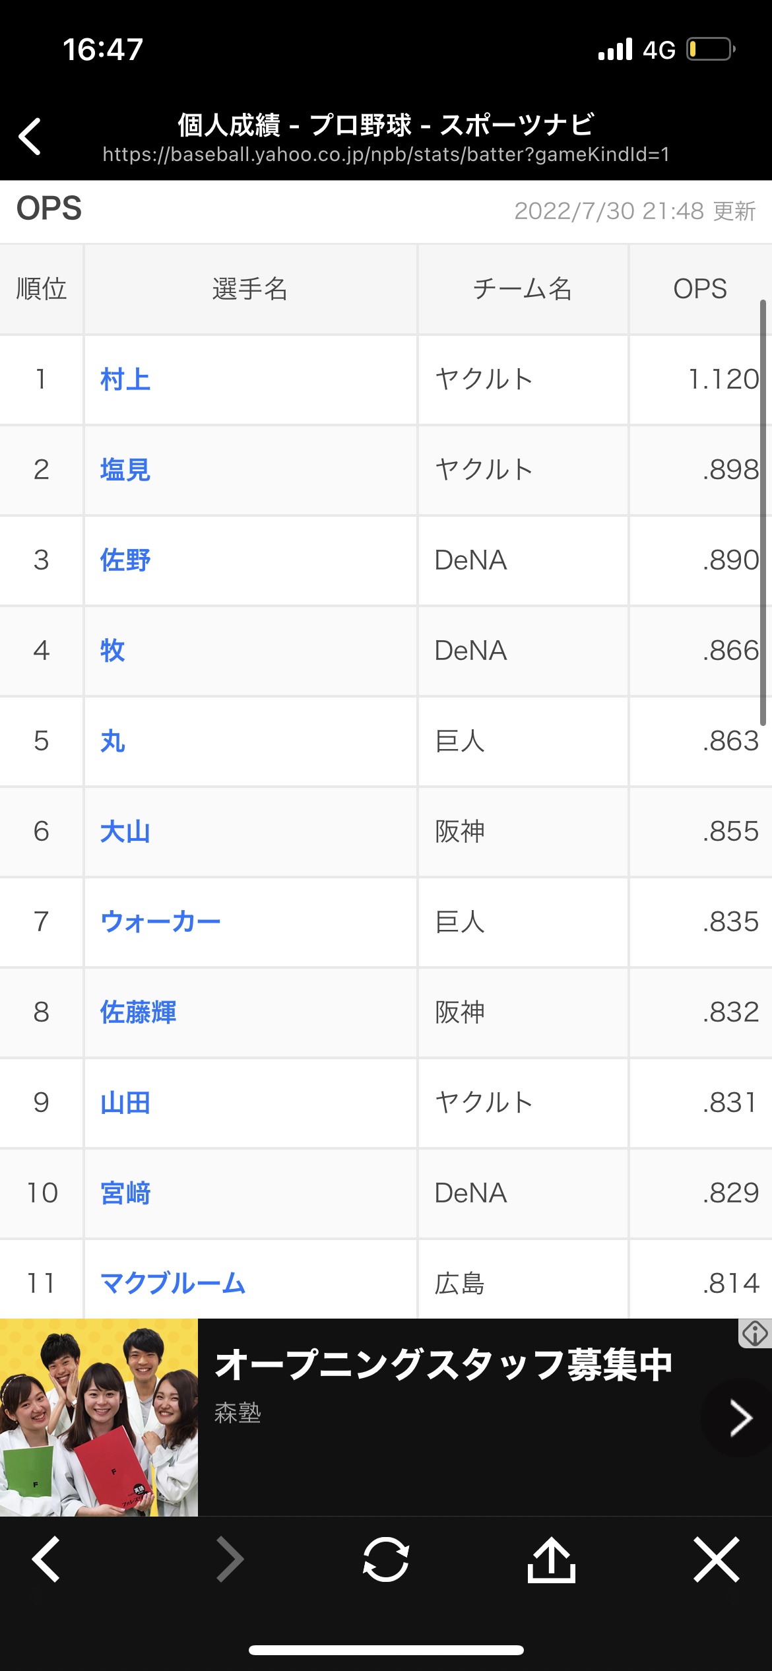Reload the page with refresh icon

386,1559
